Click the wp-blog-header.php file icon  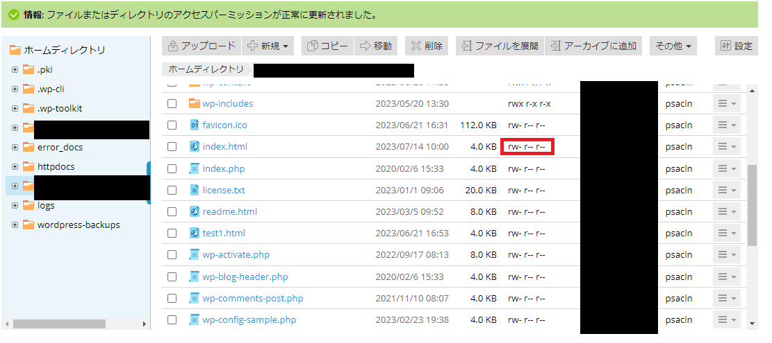(194, 276)
